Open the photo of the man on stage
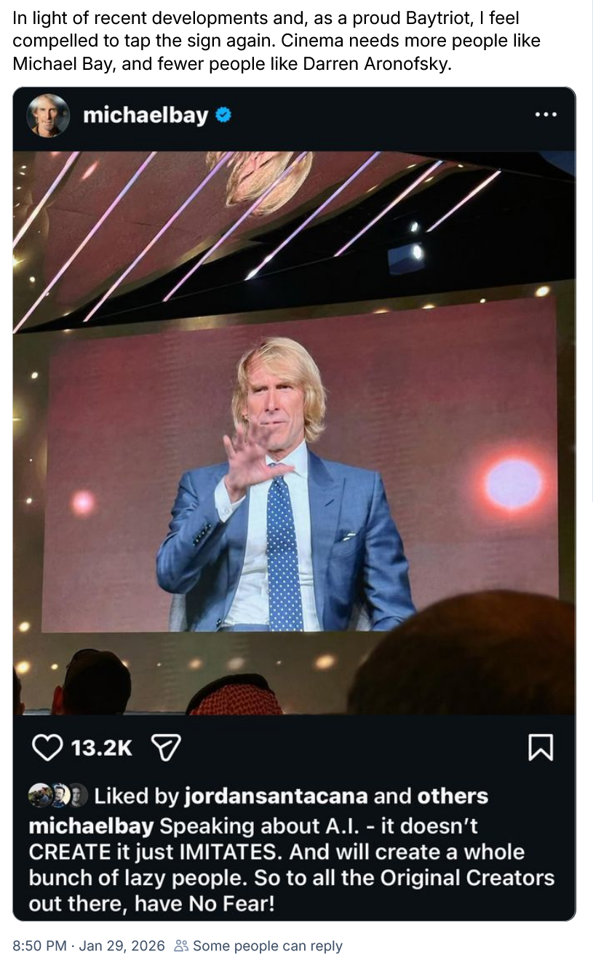 pyautogui.click(x=294, y=433)
